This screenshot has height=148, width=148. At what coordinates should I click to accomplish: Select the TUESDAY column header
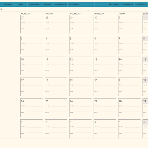click(x=49, y=14)
